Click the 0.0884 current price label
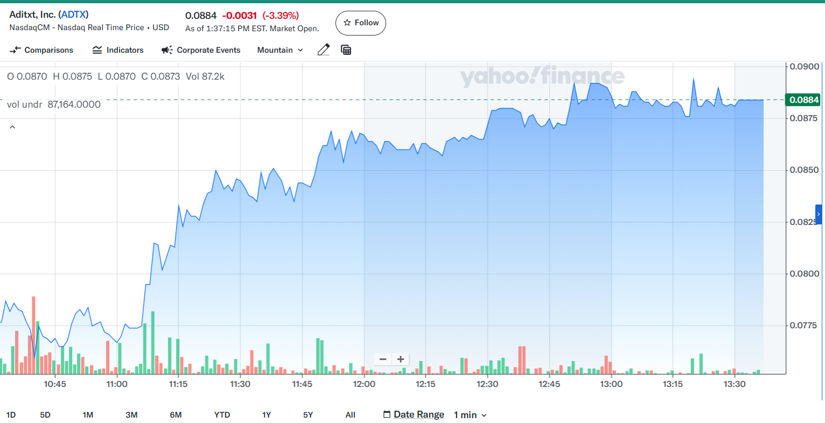The image size is (825, 423). point(803,100)
